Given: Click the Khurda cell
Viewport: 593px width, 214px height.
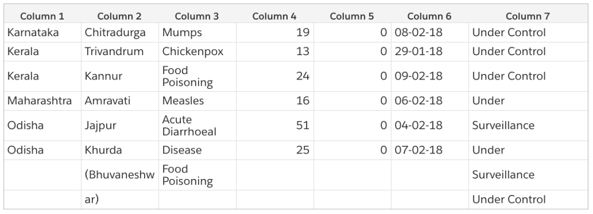Looking at the screenshot, I should (120, 150).
